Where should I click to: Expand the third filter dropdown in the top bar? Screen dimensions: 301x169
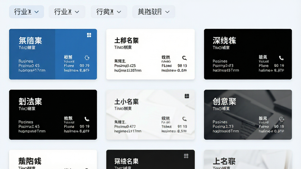[x=109, y=12]
